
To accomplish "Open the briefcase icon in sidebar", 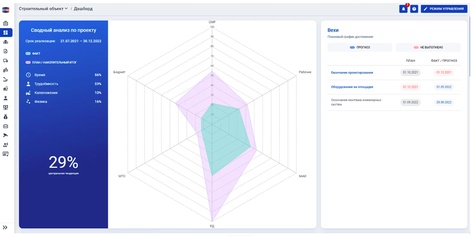I will [x=5, y=23].
